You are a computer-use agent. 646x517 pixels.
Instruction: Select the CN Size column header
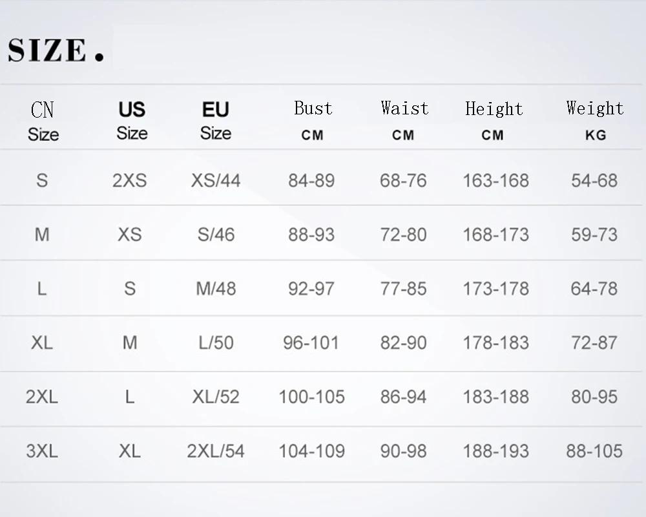43,121
